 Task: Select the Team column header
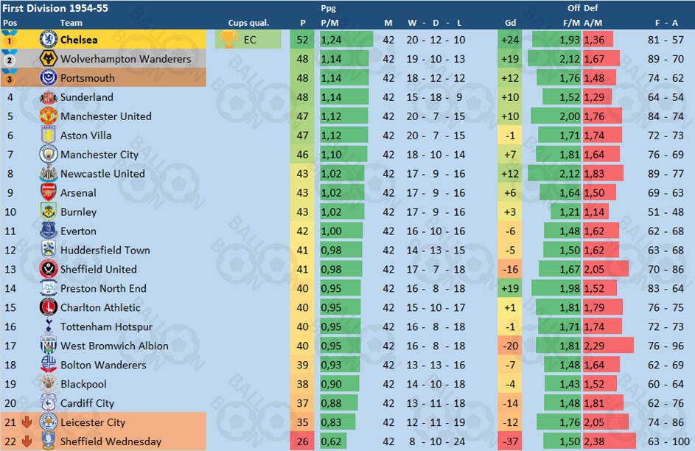[x=71, y=23]
